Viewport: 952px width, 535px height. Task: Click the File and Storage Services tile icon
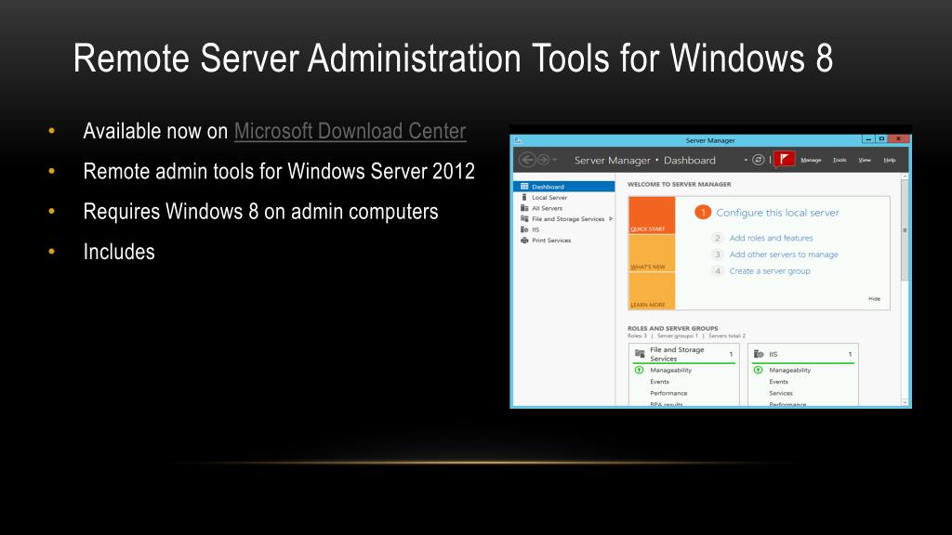[x=640, y=353]
